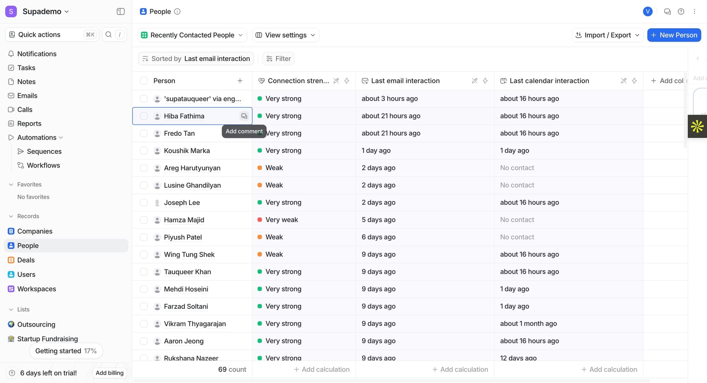Screen dimensions: 707x383
Task: Click the Add billing button
Action: [109, 373]
